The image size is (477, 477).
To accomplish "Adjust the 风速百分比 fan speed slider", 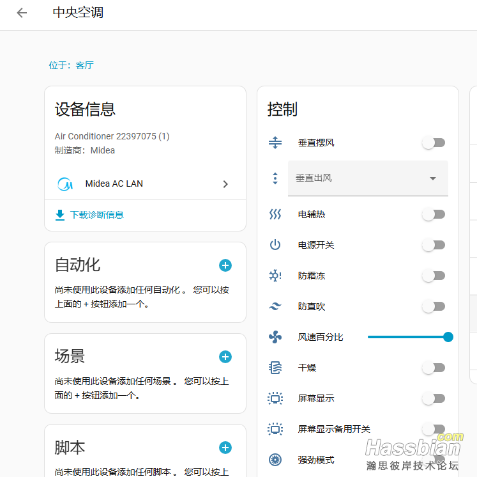I will click(x=409, y=337).
